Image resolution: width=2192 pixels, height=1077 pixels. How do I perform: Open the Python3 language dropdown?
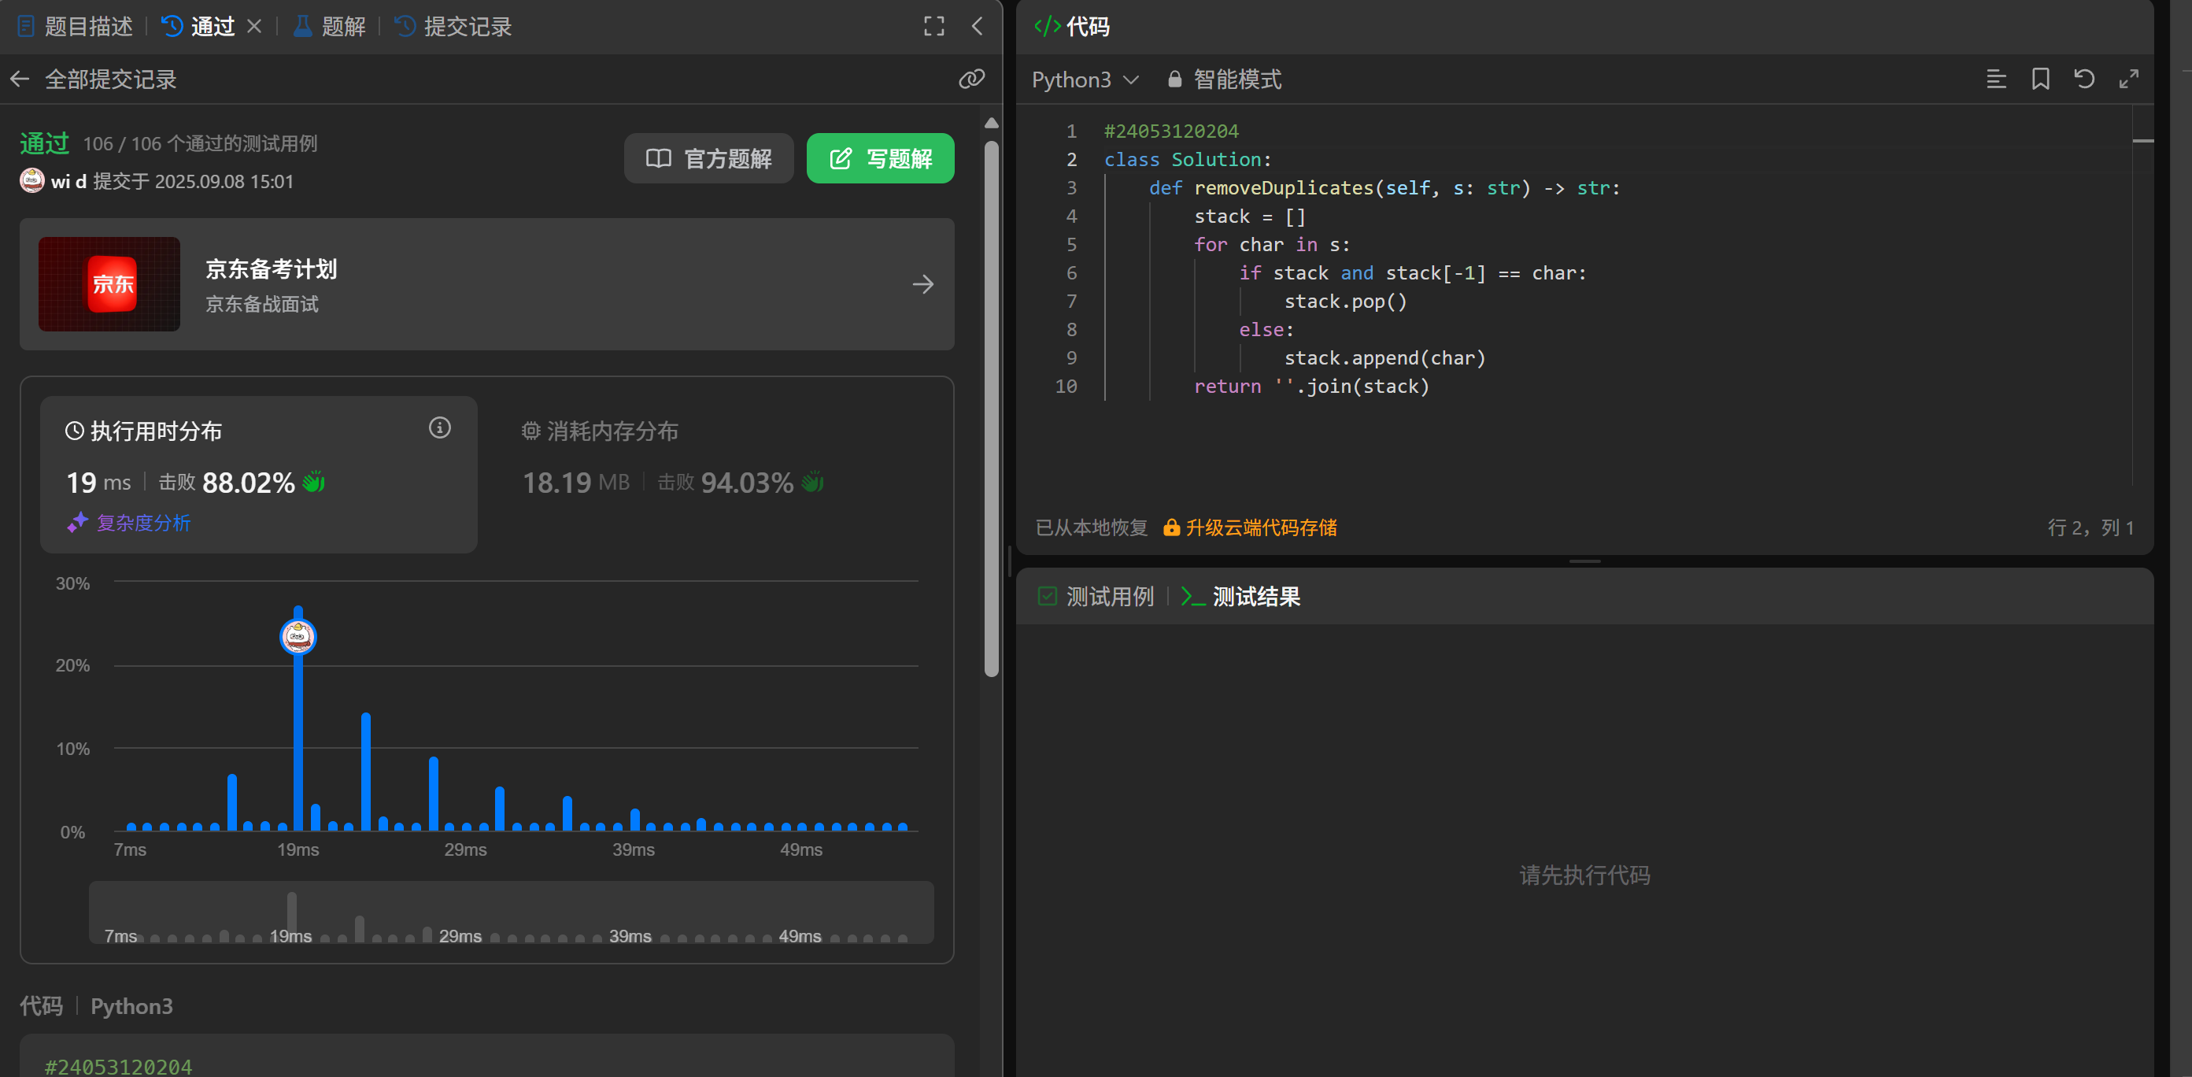click(x=1084, y=80)
